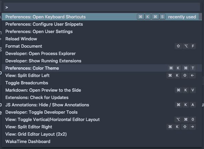Select the Format Document command
The width and height of the screenshot is (204, 149).
point(24,46)
